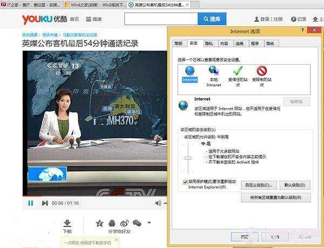This screenshot has height=248, width=324.
Task: Open the 内容 tab in Internet 选项
Action: pyautogui.click(x=224, y=43)
